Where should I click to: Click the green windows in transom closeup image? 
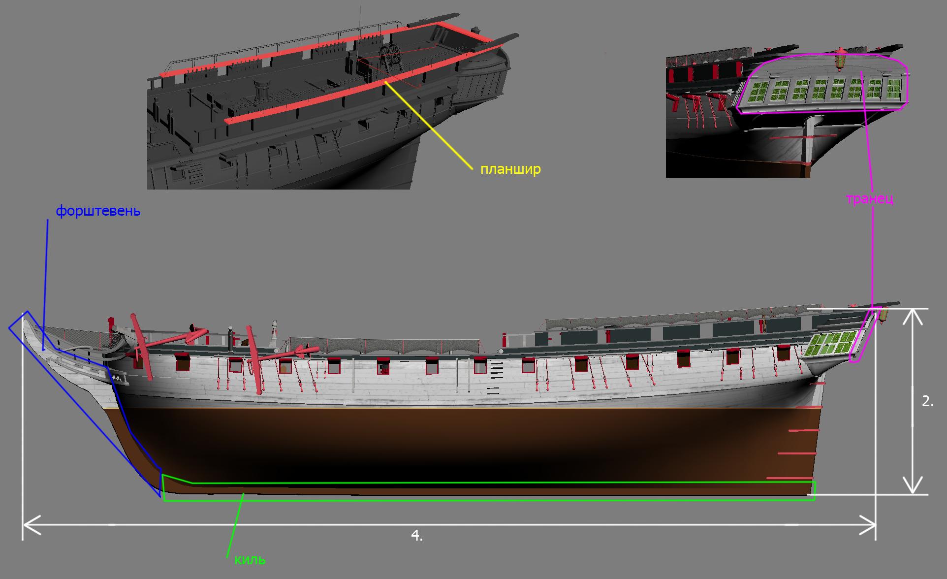820,90
